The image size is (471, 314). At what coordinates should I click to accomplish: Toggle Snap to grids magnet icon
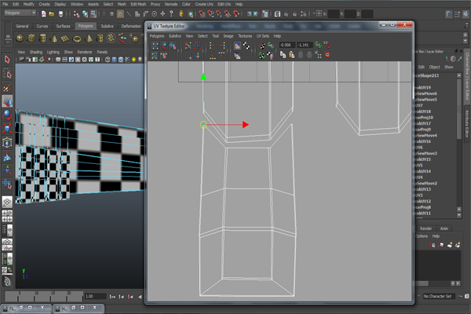click(x=203, y=13)
